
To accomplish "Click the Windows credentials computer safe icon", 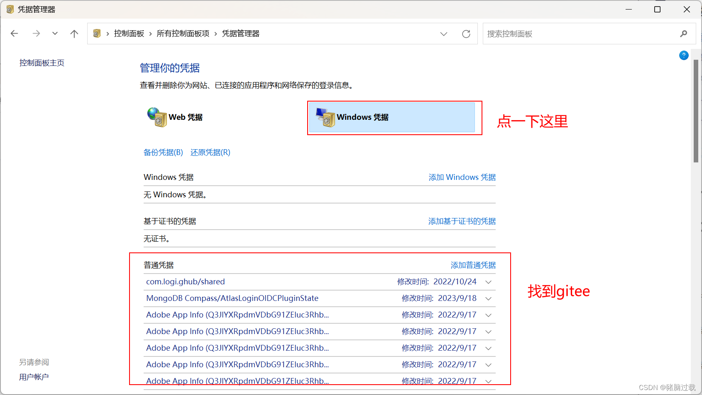I will 325,117.
